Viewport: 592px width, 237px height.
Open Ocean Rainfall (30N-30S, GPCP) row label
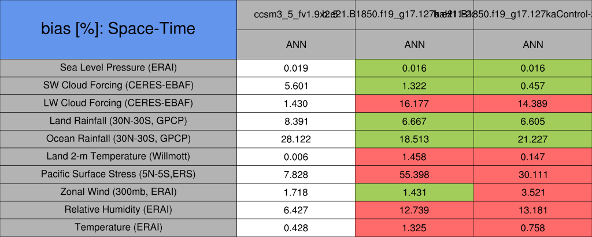click(119, 139)
